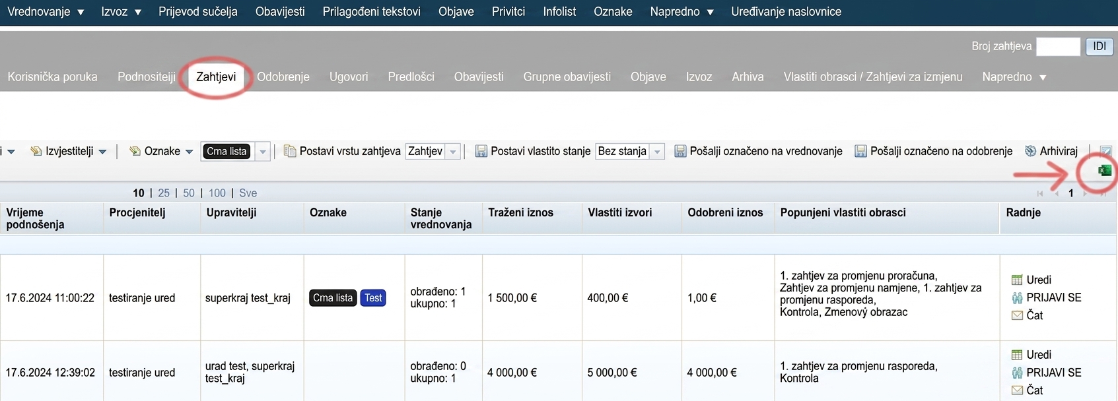Switch to the Arhiva tab
The height and width of the screenshot is (401, 1118).
tap(748, 77)
